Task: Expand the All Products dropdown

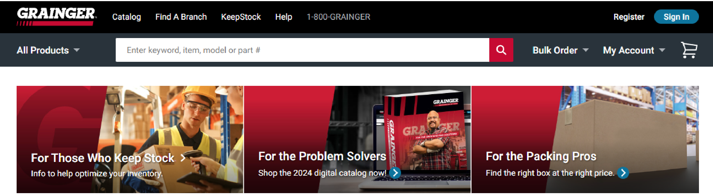Action: point(48,50)
